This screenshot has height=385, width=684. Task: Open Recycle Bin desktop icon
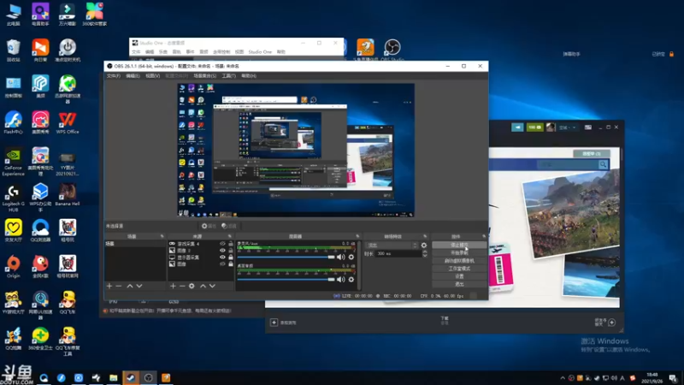click(x=13, y=50)
